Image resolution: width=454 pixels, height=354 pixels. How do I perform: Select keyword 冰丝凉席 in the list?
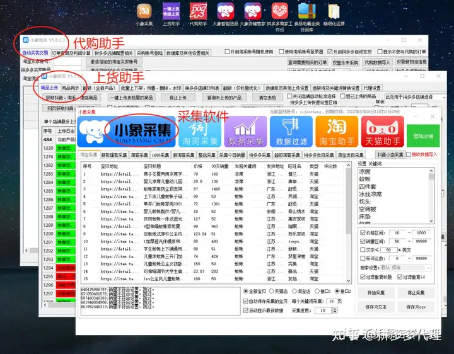370,194
